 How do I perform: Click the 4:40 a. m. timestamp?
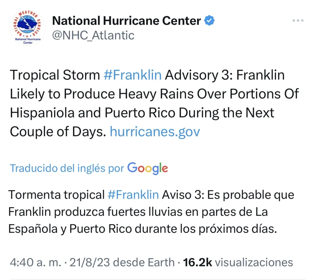click(34, 262)
